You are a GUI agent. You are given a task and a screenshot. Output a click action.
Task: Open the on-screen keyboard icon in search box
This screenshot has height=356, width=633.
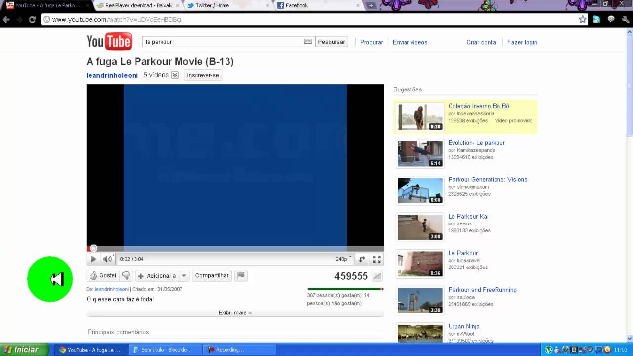pyautogui.click(x=308, y=42)
